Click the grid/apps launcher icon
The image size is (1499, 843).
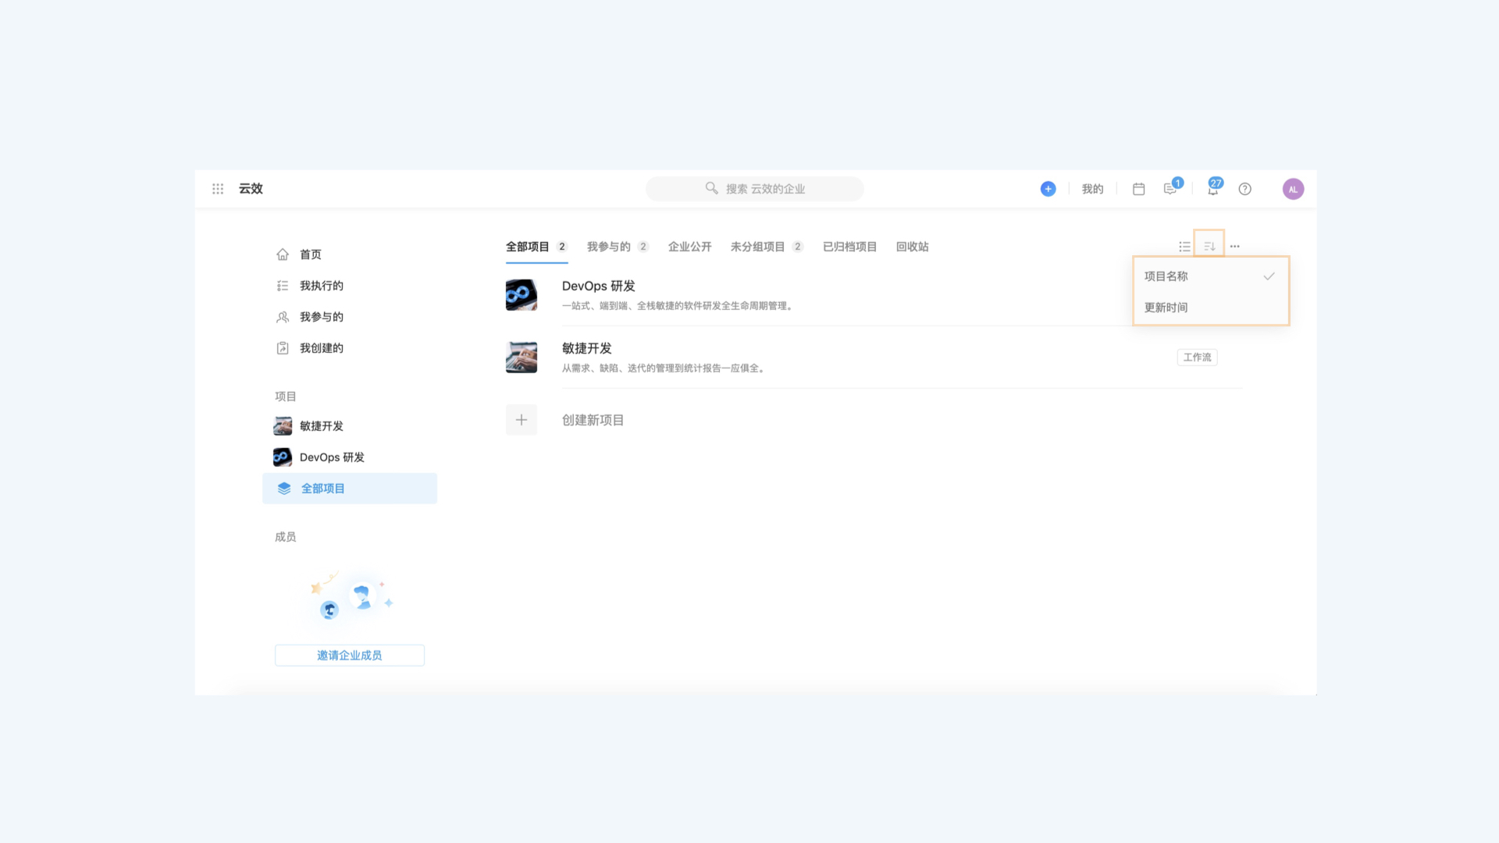coord(217,188)
